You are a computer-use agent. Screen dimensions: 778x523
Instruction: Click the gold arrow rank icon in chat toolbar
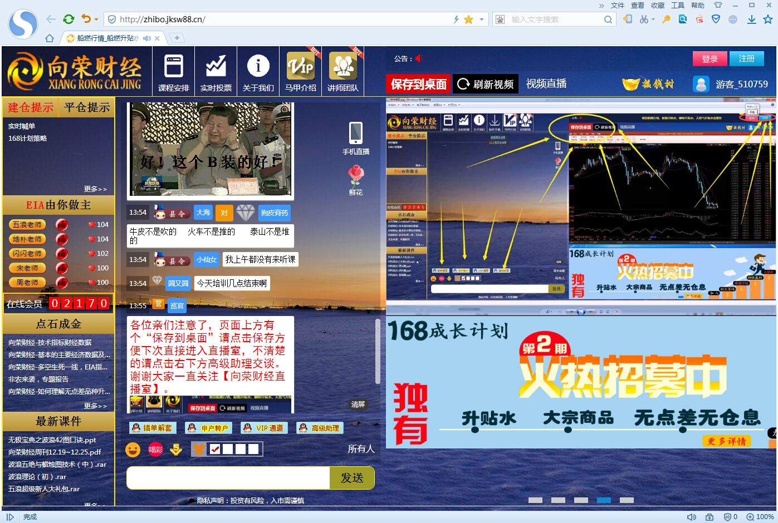pyautogui.click(x=176, y=449)
